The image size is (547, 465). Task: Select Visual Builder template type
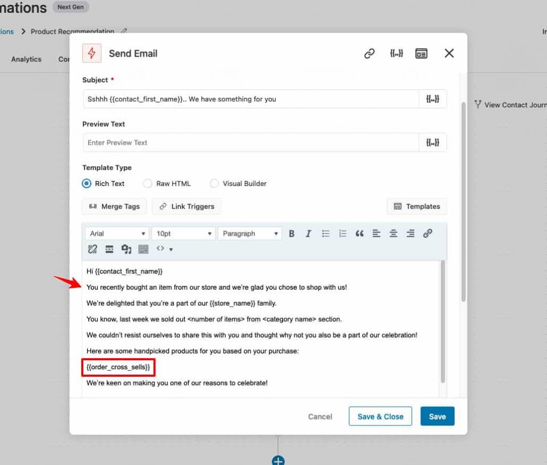click(x=214, y=184)
